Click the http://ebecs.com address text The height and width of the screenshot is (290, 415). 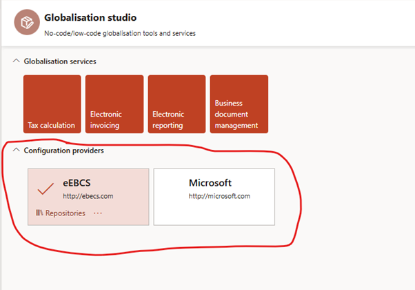click(88, 196)
